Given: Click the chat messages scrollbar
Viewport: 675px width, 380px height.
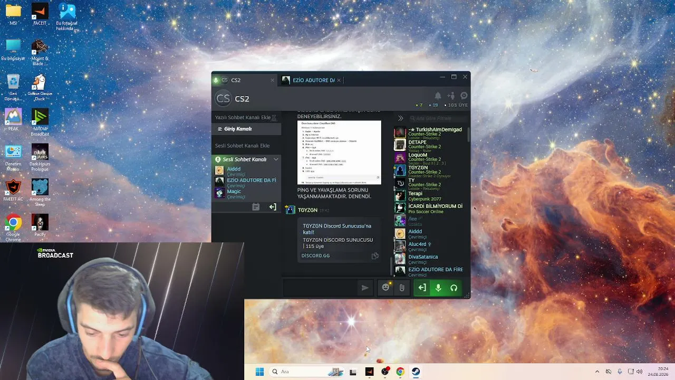Looking at the screenshot, I should pyautogui.click(x=391, y=266).
